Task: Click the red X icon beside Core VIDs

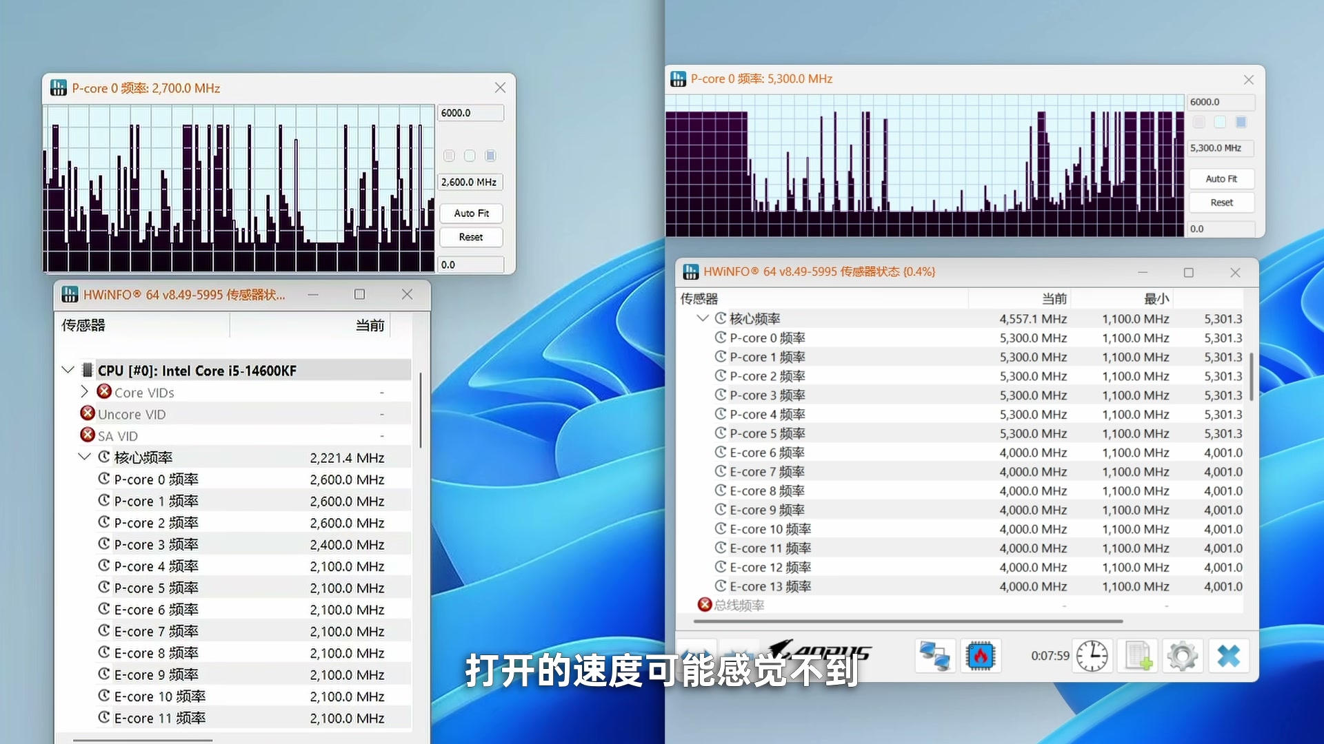Action: point(104,391)
